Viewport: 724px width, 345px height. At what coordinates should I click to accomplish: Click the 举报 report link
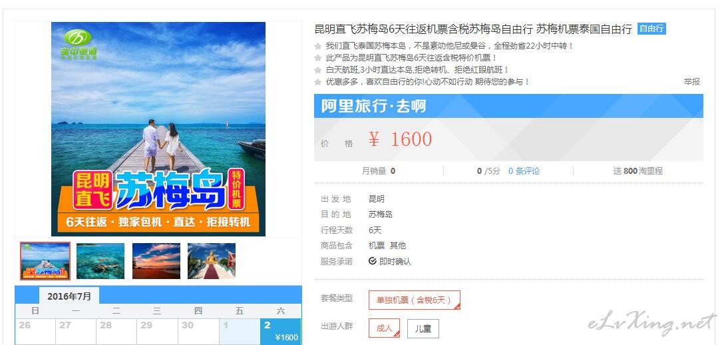pyautogui.click(x=691, y=82)
